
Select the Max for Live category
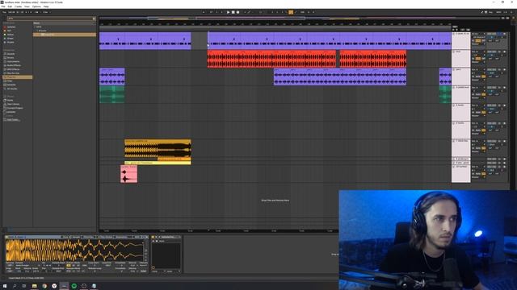[x=13, y=73]
